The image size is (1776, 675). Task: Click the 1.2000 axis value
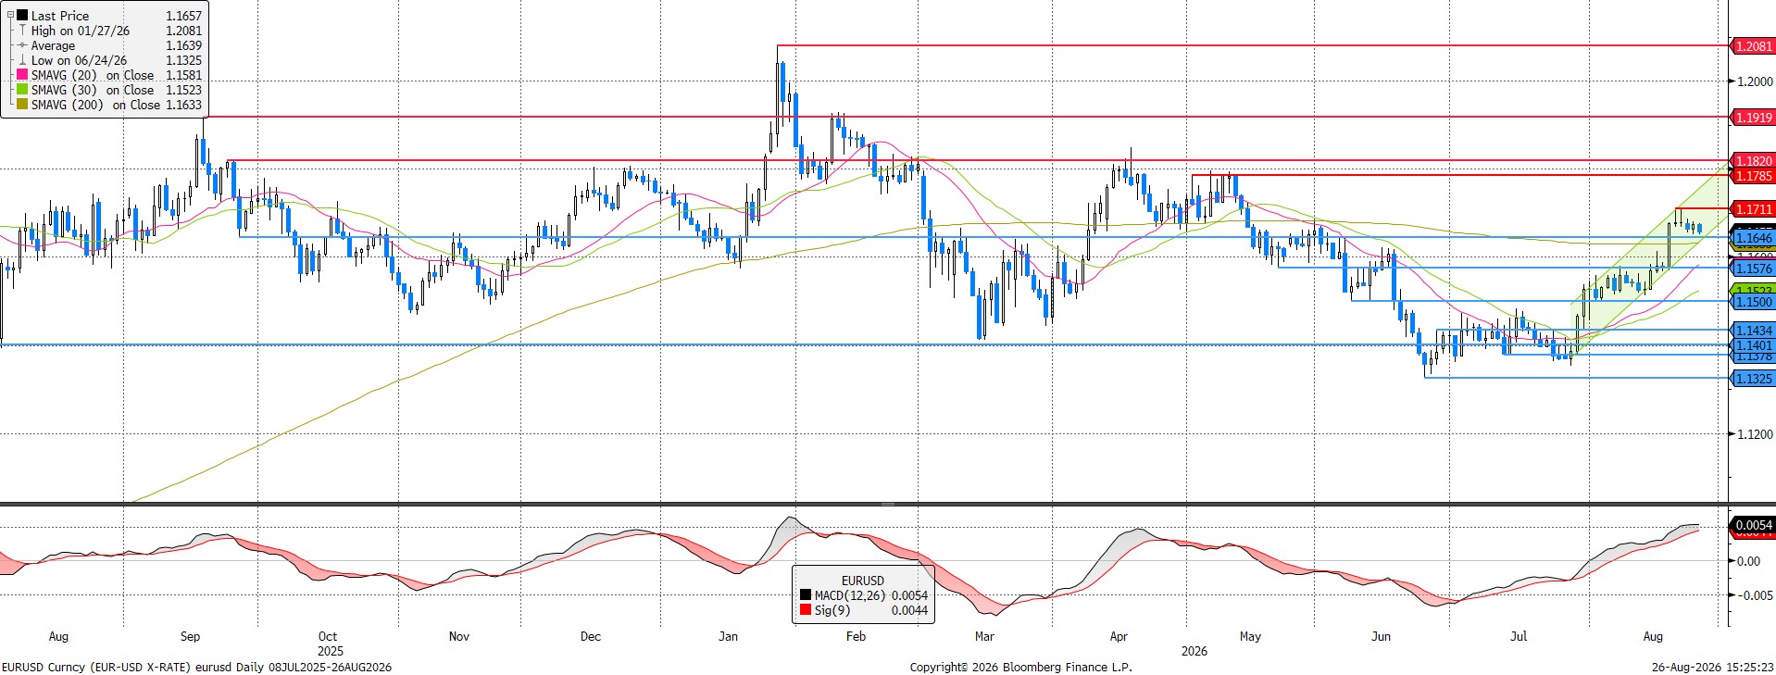[1755, 81]
